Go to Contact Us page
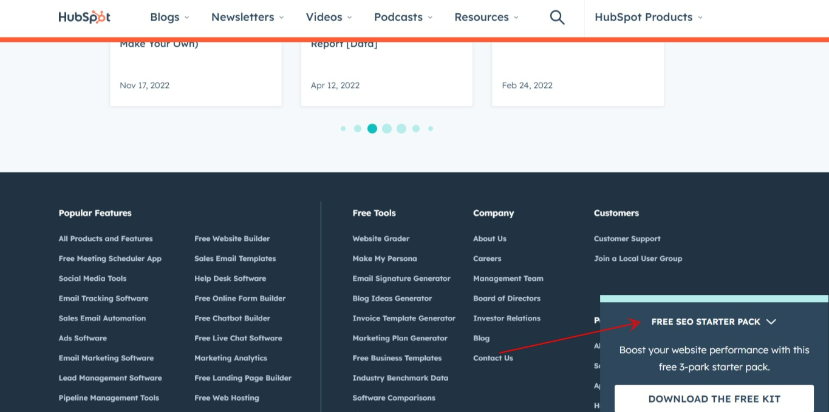 pos(493,358)
